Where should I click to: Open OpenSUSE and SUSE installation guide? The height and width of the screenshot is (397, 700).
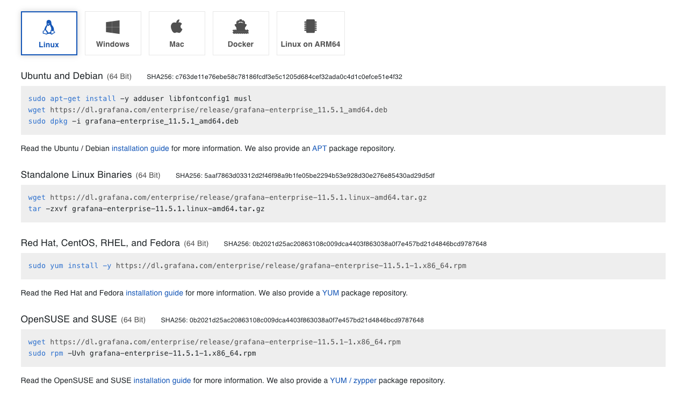coord(162,380)
